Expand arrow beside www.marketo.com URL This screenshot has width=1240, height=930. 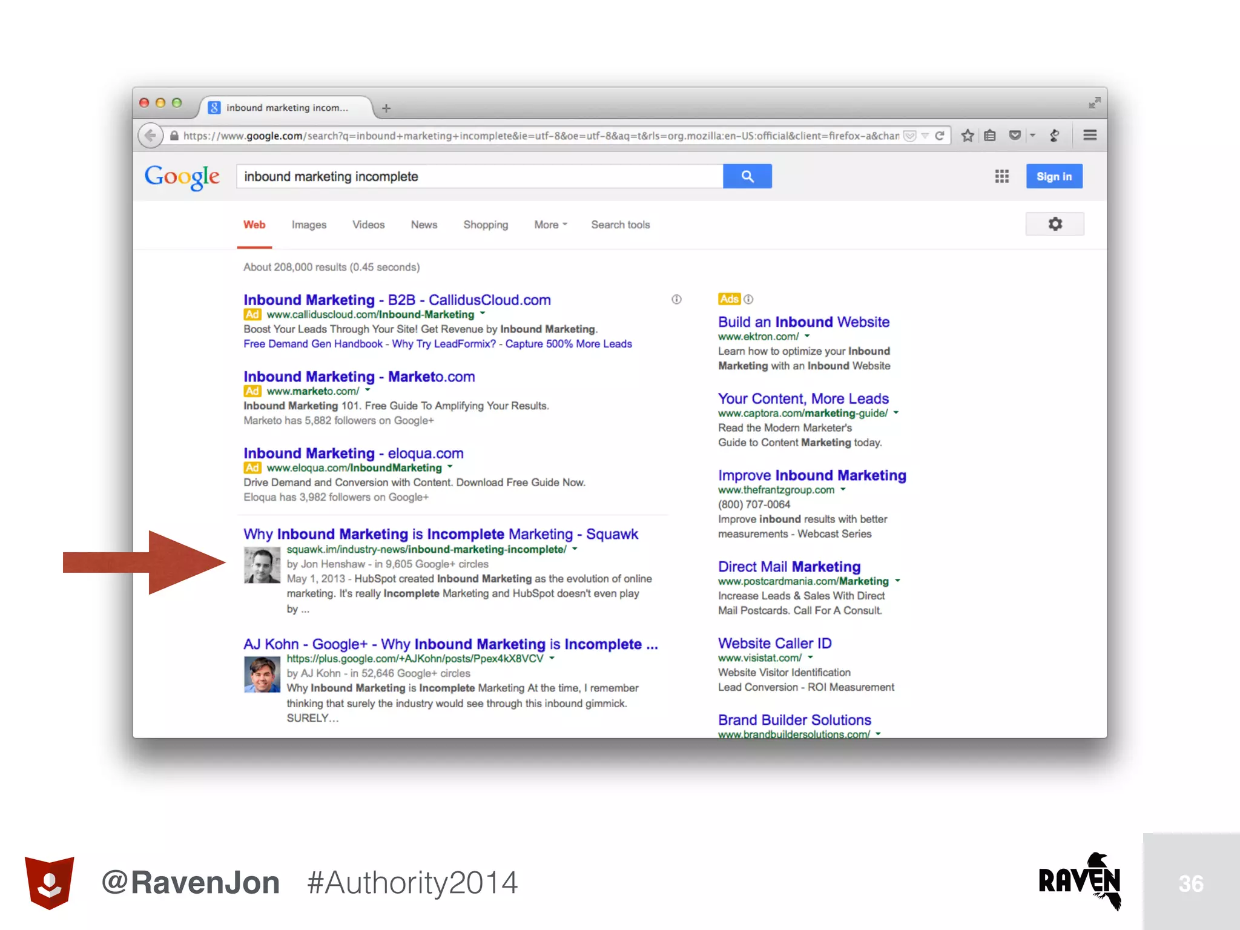[368, 391]
